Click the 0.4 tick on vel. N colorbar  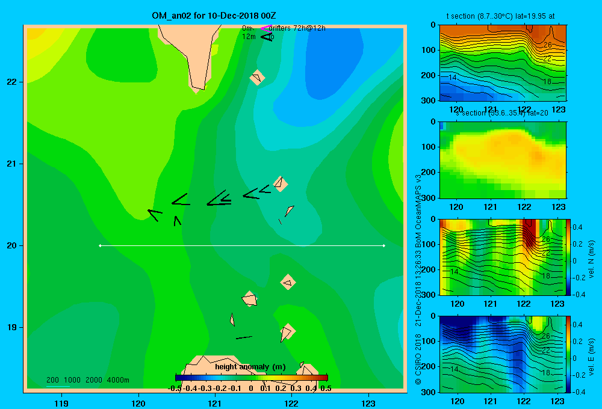point(577,227)
